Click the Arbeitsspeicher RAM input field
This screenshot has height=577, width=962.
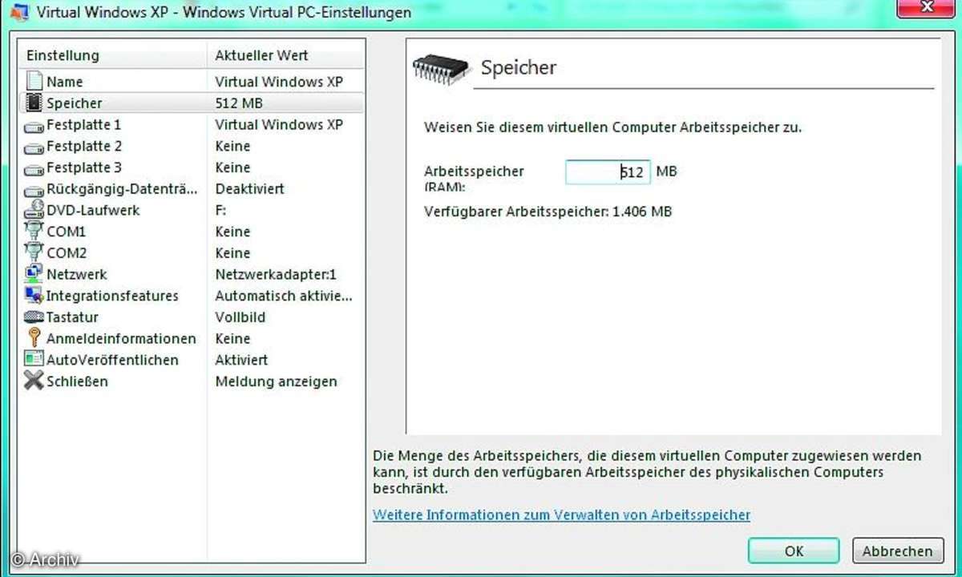(607, 171)
